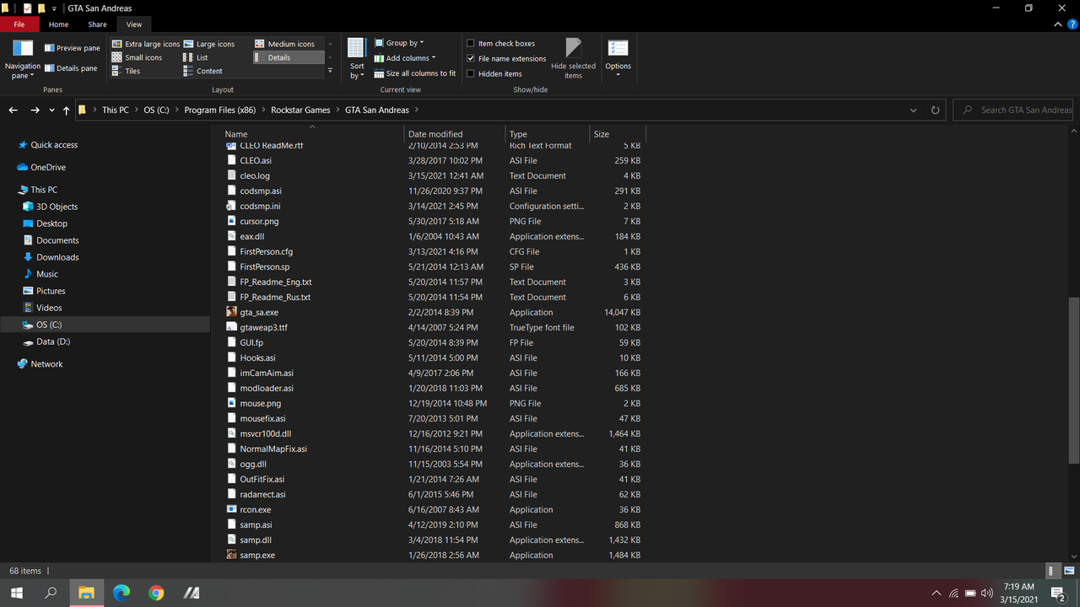1080x607 pixels.
Task: Open the Home ribbon tab
Action: (58, 24)
